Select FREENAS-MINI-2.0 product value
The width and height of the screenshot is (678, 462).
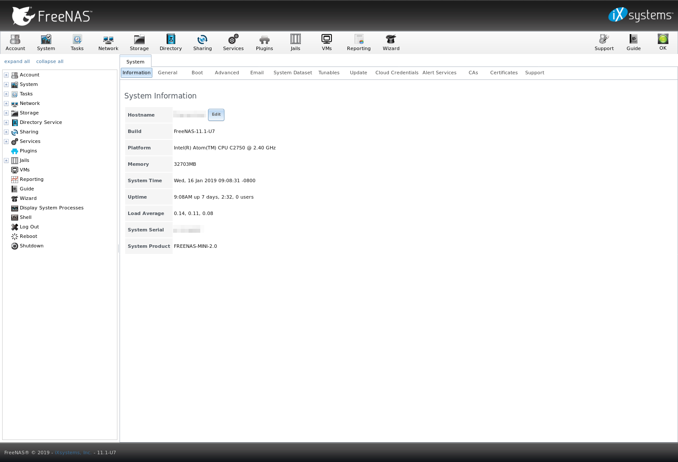click(x=196, y=246)
